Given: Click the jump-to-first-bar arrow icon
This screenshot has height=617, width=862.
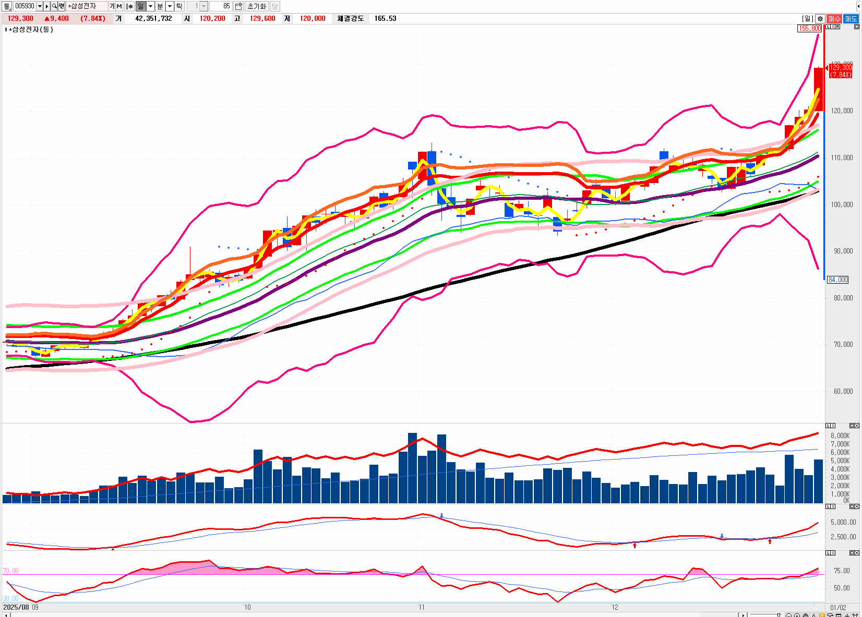Looking at the screenshot, I should [x=129, y=6].
